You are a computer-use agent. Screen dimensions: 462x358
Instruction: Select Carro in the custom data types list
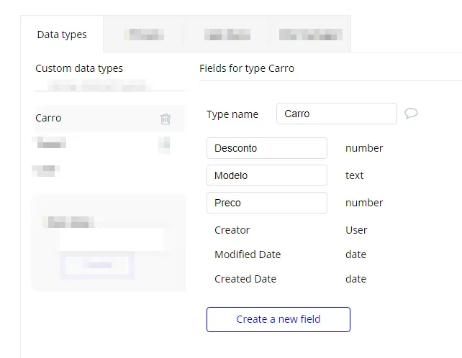pyautogui.click(x=49, y=118)
